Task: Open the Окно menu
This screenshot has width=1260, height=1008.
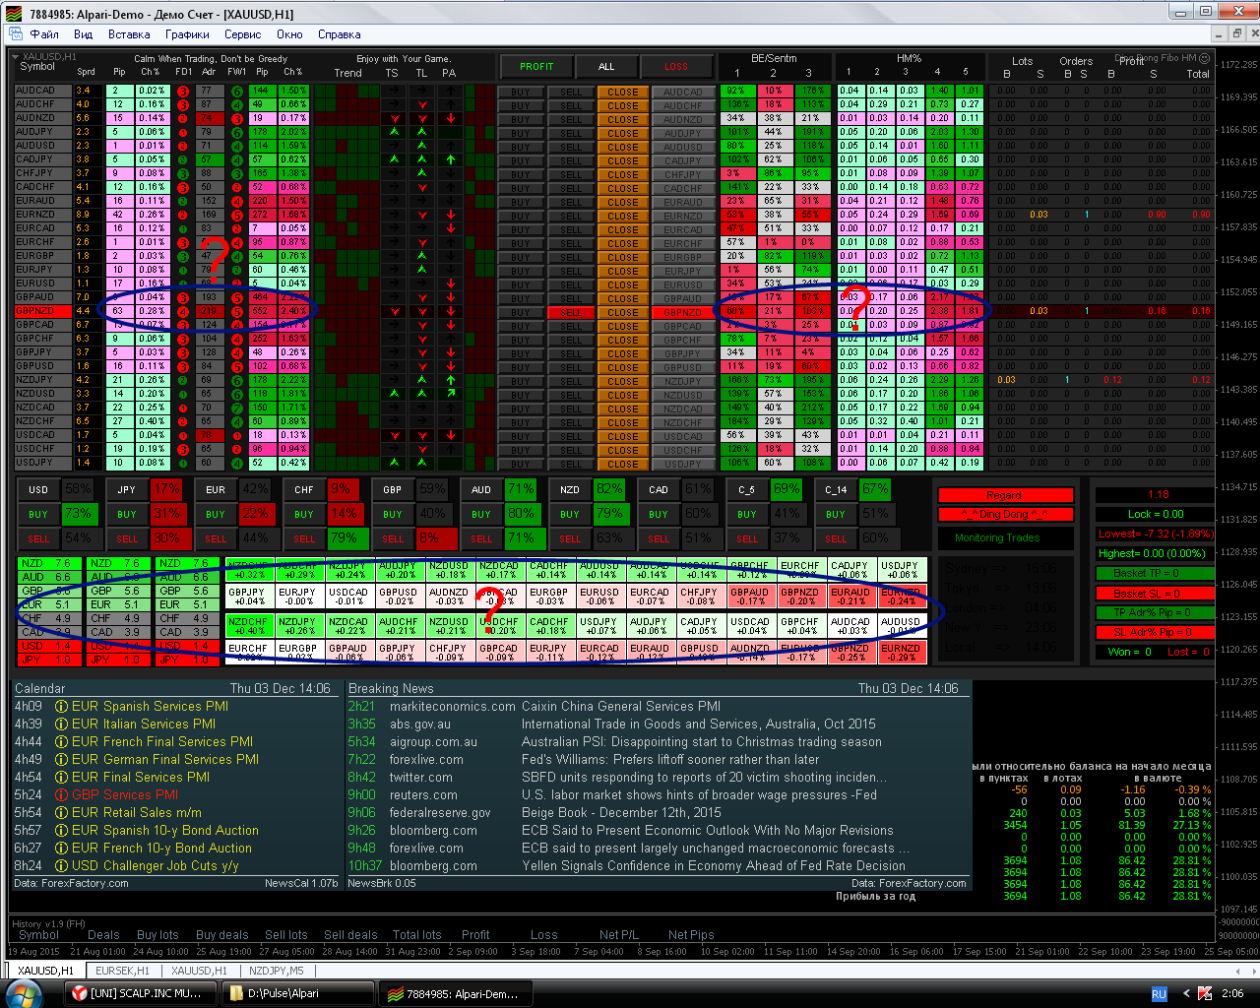Action: pyautogui.click(x=289, y=34)
